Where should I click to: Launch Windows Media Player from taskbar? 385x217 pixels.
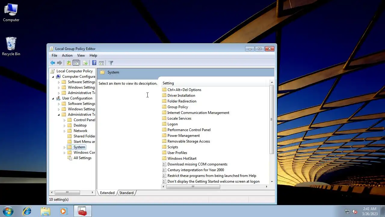(63, 211)
